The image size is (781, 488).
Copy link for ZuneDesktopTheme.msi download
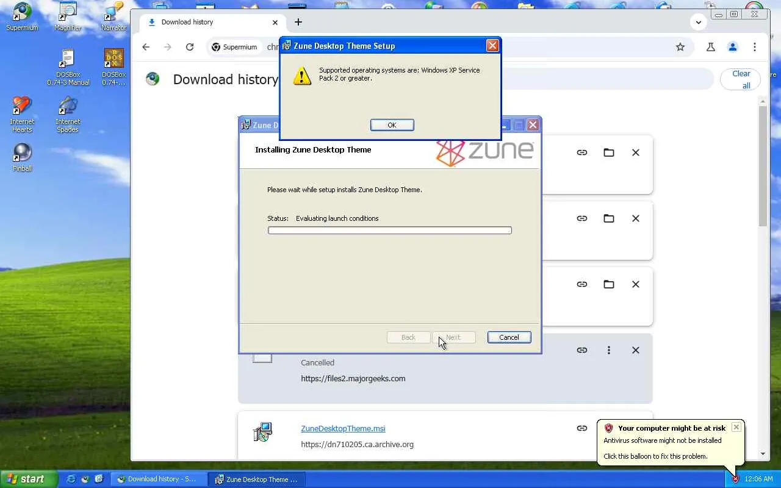pos(582,428)
